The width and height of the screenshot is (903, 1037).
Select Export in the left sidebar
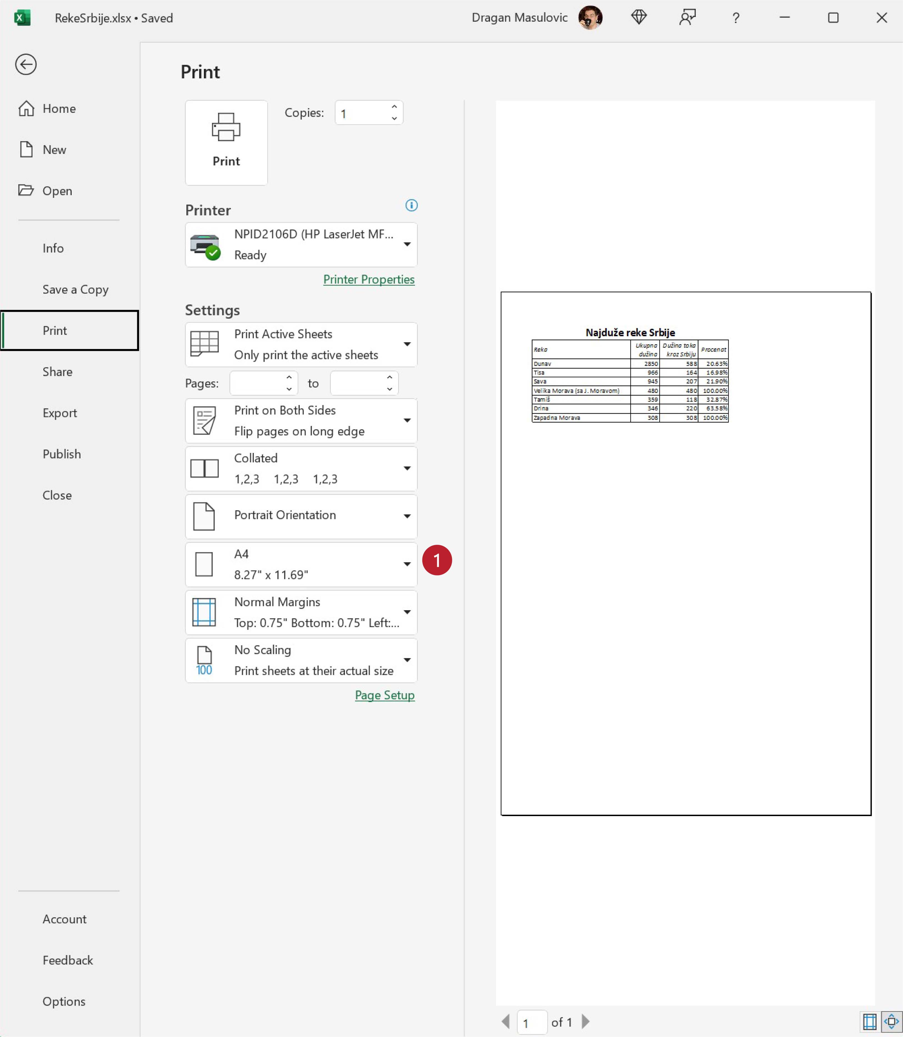[x=59, y=413]
